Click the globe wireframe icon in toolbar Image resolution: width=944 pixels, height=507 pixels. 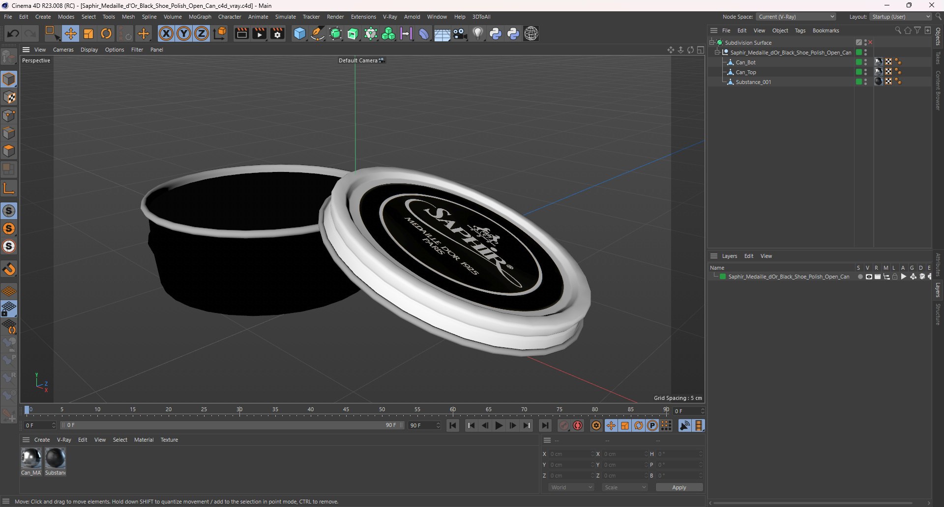531,33
